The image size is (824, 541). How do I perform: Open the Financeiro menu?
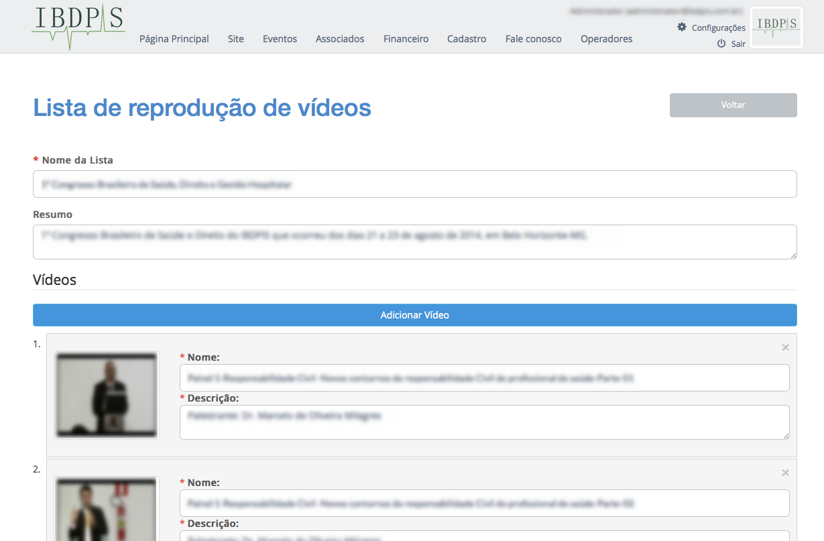[406, 39]
